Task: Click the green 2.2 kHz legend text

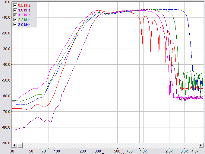Action: [x=24, y=19]
